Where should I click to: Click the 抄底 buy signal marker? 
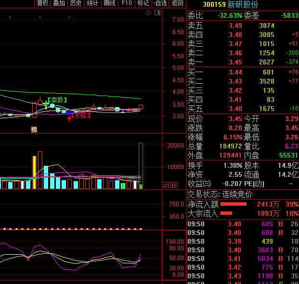[x=81, y=115]
